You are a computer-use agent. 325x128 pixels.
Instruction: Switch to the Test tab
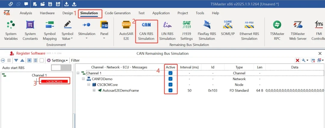pyautogui.click(x=141, y=13)
